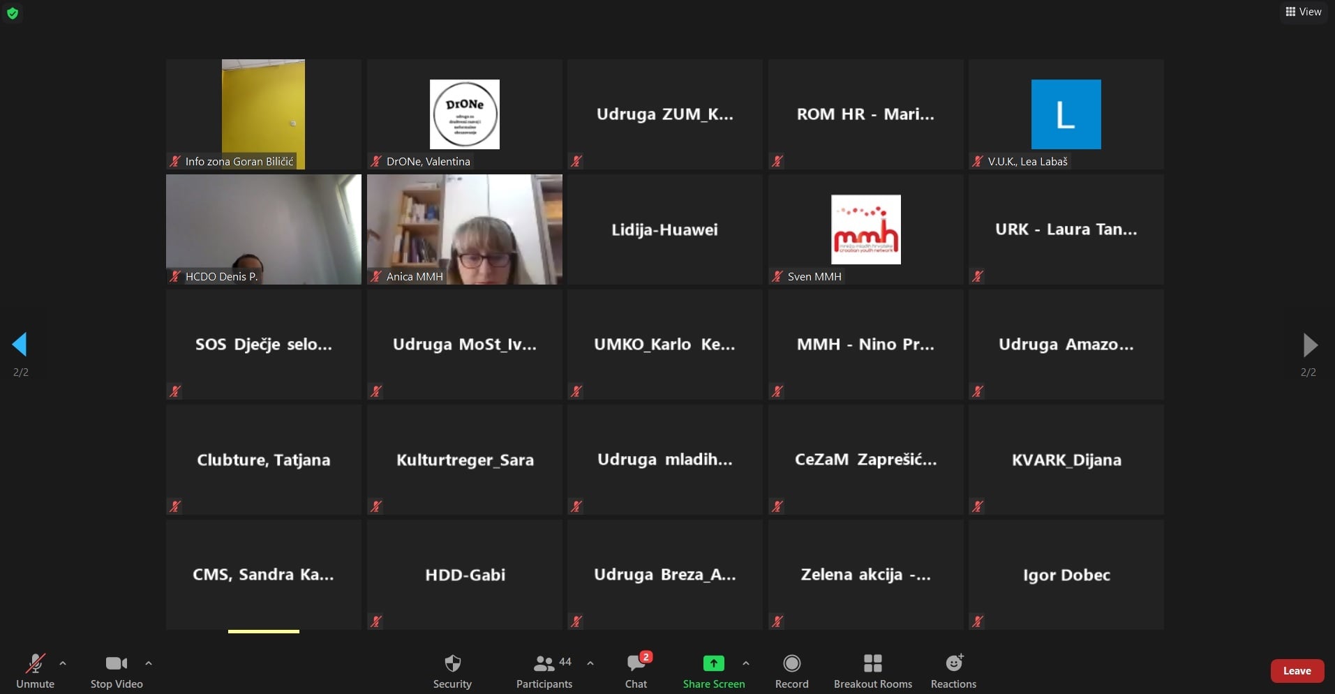1335x694 pixels.
Task: Click muted mic icon on ROM HR tile
Action: pyautogui.click(x=777, y=161)
